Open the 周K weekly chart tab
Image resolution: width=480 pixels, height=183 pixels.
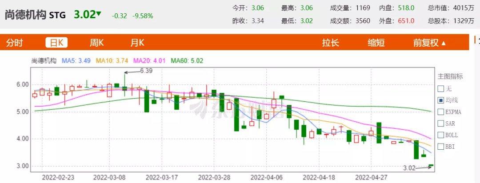96,43
